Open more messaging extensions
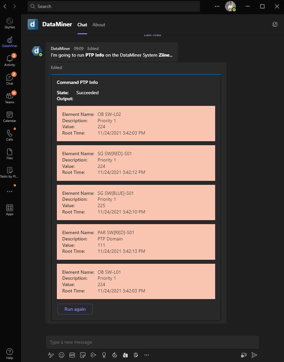Screen dimensions: 284x362 click(x=147, y=355)
